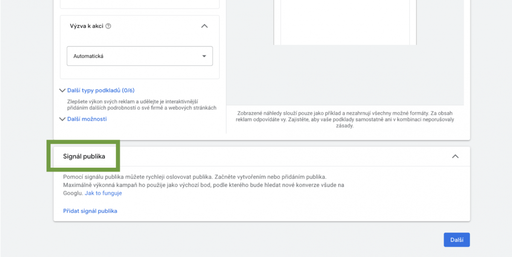512x257 pixels.
Task: Open the Jak to funguje link
Action: (x=103, y=193)
